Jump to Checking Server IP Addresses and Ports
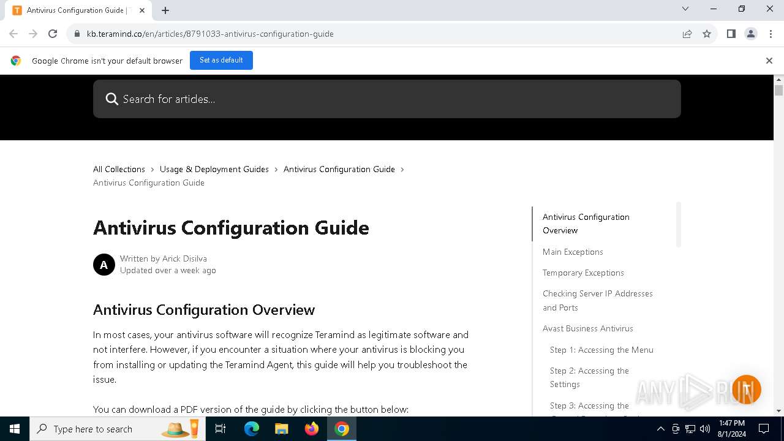 [598, 300]
